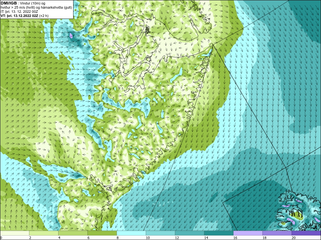The height and width of the screenshot is (240, 321).
Task: Click the 0–2 m/s pale yellow legend swatch
Action: click(x=14, y=233)
